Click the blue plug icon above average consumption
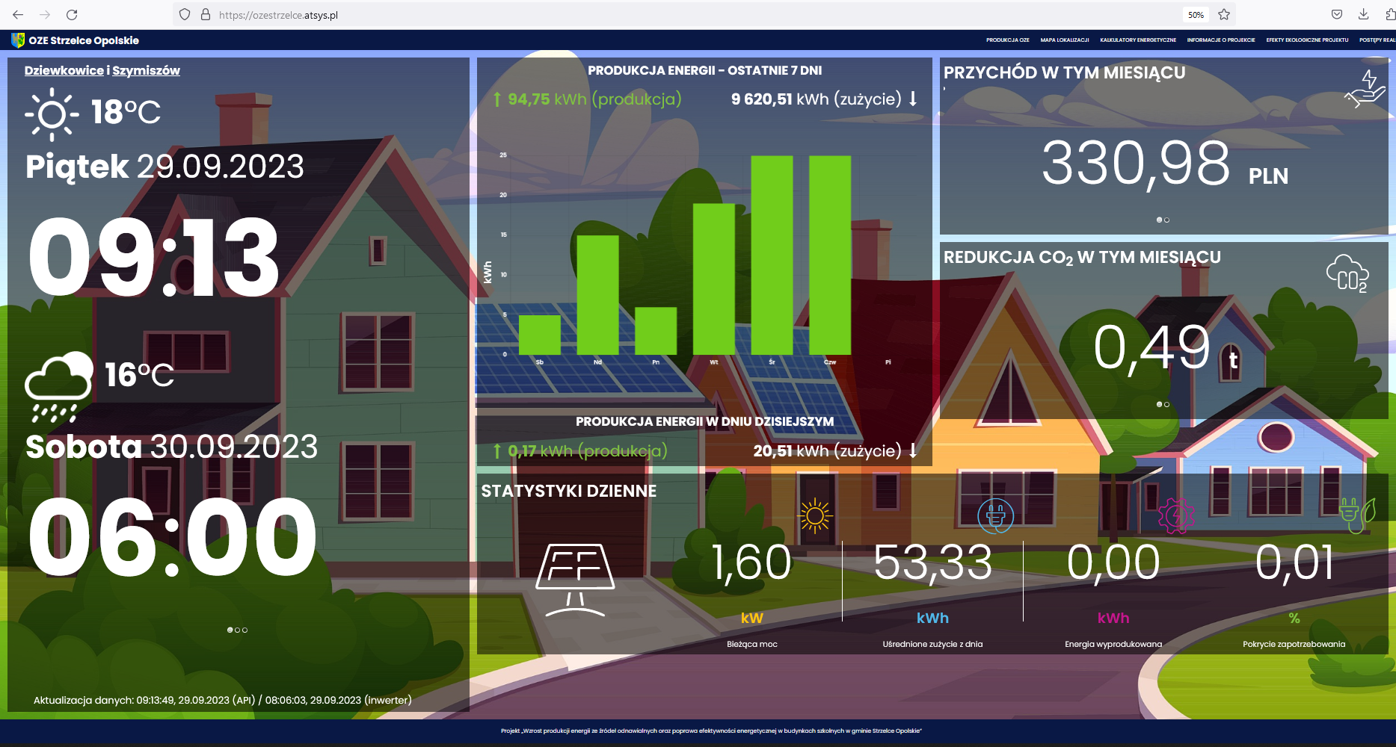 click(995, 515)
